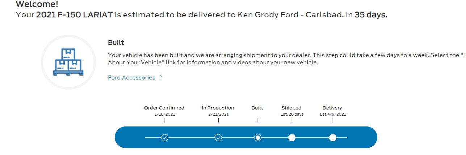The width and height of the screenshot is (466, 155).
Task: Open the Ford Accessories link
Action: click(x=131, y=78)
